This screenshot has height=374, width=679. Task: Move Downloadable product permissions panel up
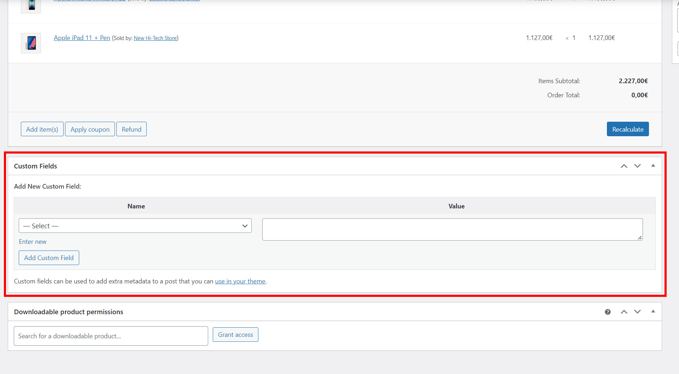tap(624, 312)
